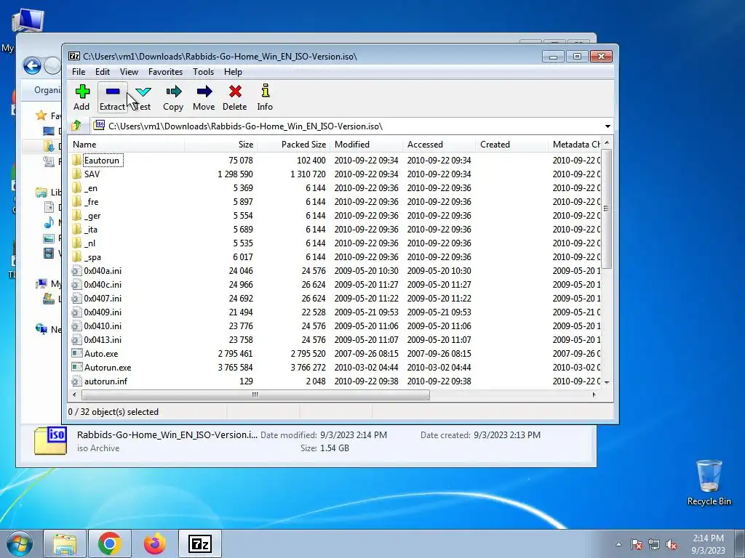Sort by the Accessed column header
The height and width of the screenshot is (558, 745).
(439, 145)
